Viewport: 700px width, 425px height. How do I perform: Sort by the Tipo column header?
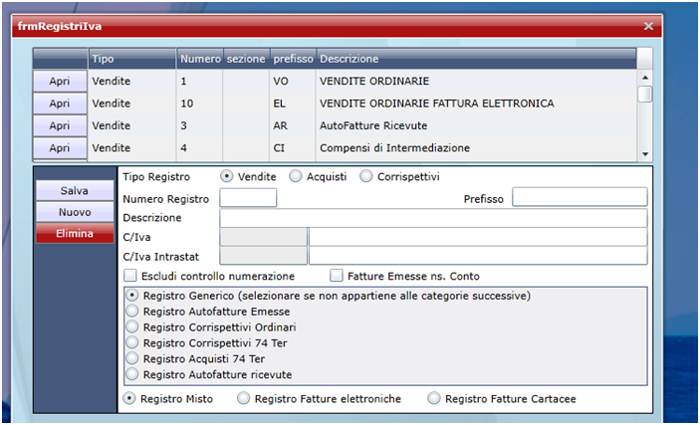[x=132, y=59]
